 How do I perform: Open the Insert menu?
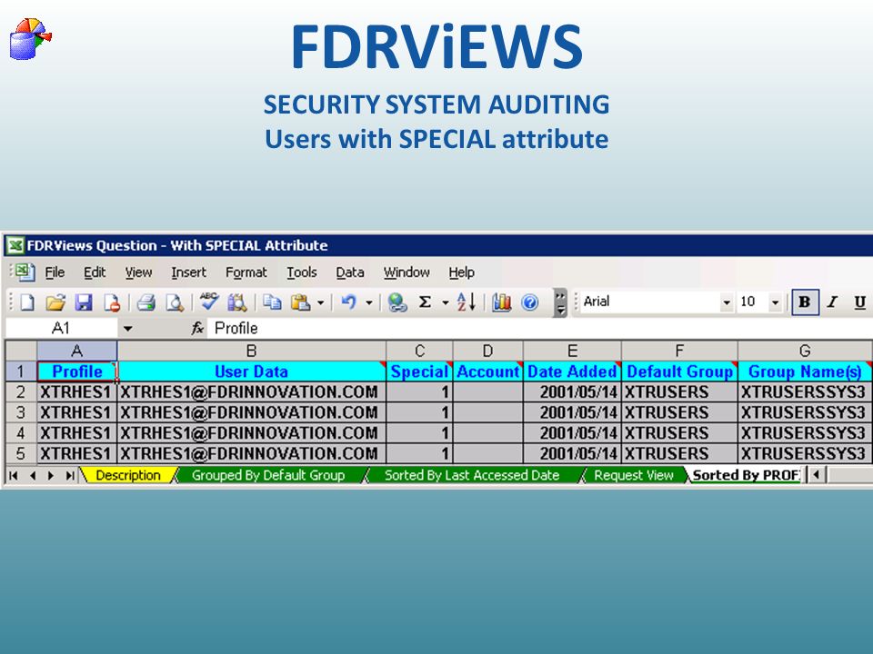tap(189, 272)
